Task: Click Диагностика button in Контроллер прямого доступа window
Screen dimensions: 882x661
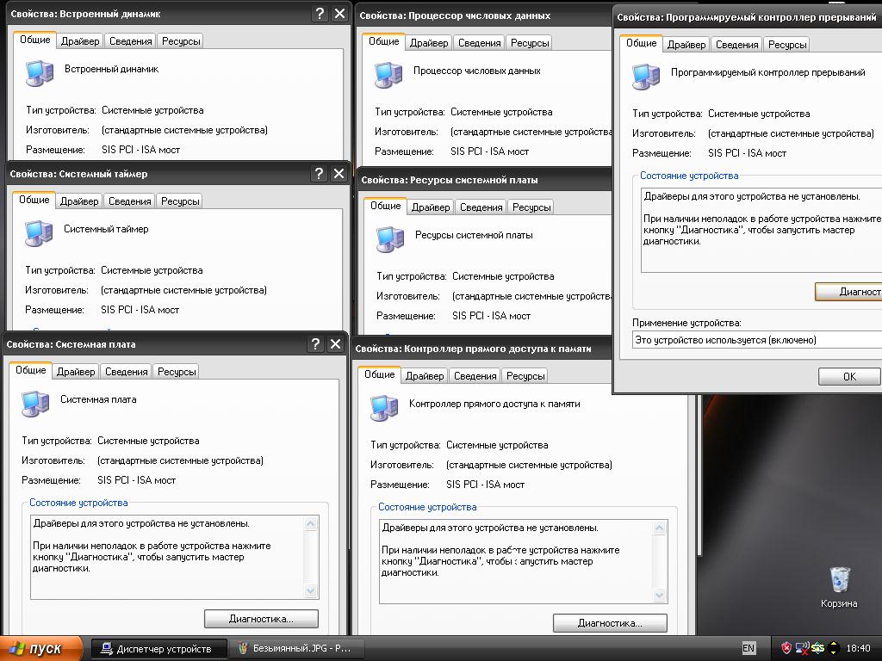Action: pyautogui.click(x=610, y=623)
